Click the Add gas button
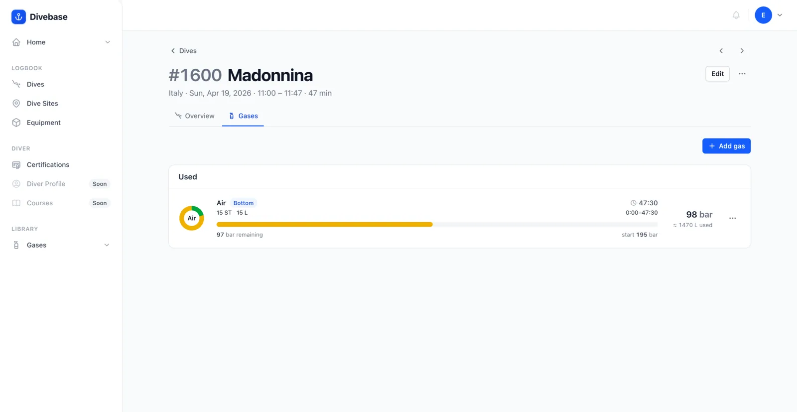 (726, 146)
